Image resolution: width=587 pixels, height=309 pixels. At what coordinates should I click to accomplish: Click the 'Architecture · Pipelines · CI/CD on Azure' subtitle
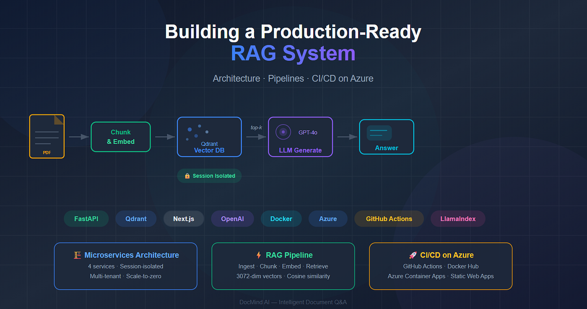[293, 78]
